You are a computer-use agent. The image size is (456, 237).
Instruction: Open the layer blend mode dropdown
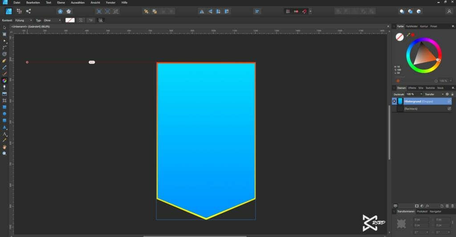433,94
